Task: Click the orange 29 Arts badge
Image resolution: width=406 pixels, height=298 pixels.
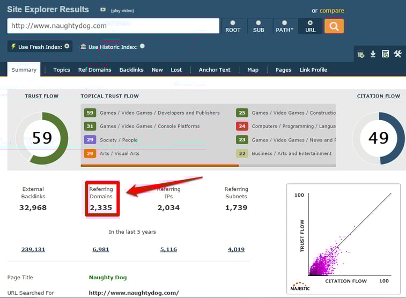Action: tap(90, 153)
